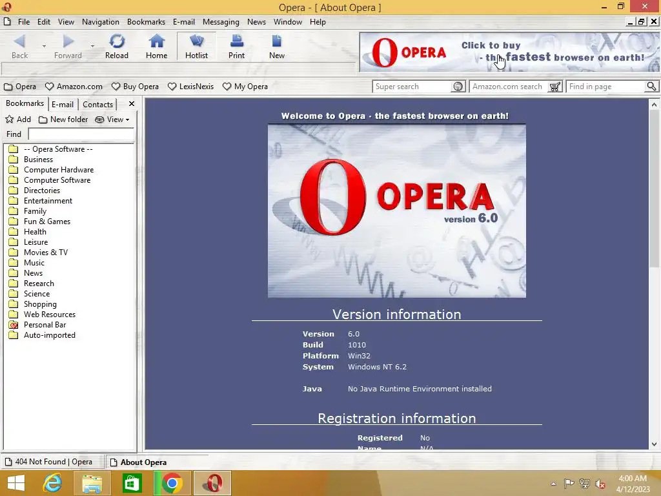
Task: Expand the Directories bookmark folder
Action: [34, 191]
